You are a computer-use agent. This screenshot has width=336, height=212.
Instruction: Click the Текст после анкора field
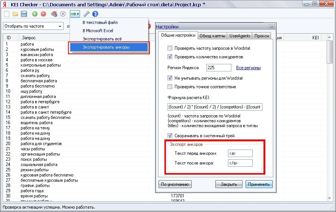tap(240, 163)
